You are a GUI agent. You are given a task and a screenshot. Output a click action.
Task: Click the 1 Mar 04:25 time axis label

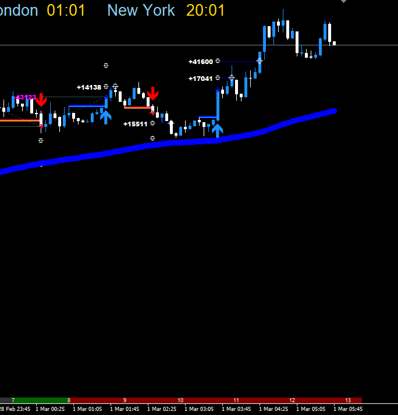(x=273, y=409)
